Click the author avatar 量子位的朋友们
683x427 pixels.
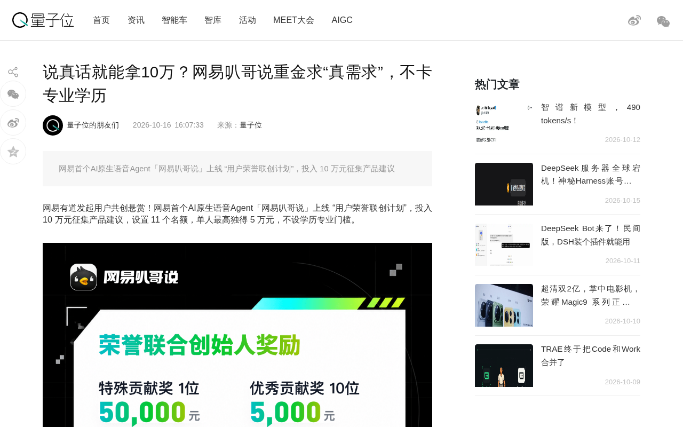pyautogui.click(x=53, y=125)
